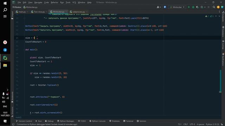Toggle the Database tool window on right
Screen dimensions: 225x126
point(223,31)
